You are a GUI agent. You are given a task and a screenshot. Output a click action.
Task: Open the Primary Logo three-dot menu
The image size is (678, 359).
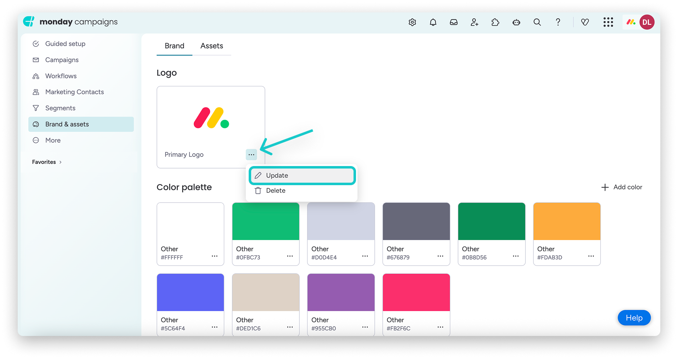coord(251,155)
